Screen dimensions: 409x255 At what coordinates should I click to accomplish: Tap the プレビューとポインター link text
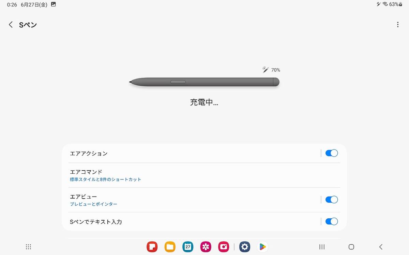click(x=93, y=204)
